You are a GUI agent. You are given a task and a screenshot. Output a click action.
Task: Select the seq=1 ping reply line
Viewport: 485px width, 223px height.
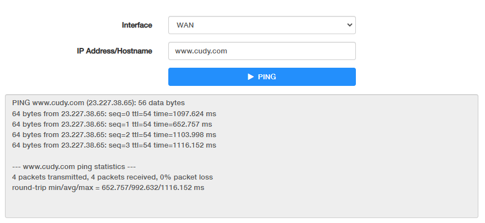tap(111, 124)
